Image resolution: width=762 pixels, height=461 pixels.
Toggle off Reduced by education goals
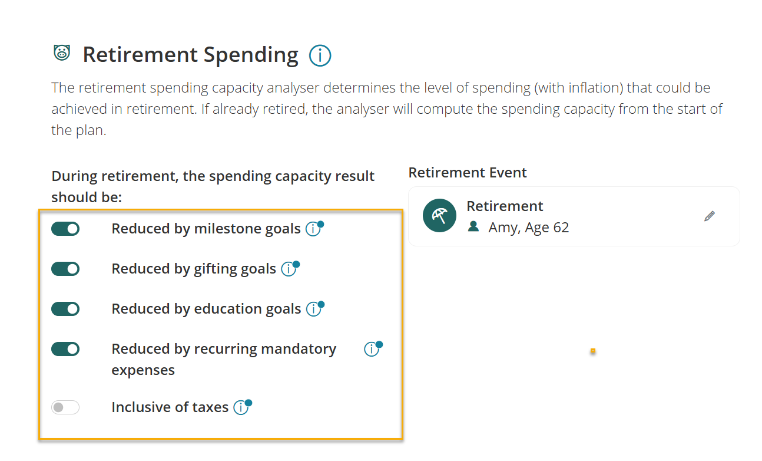65,309
